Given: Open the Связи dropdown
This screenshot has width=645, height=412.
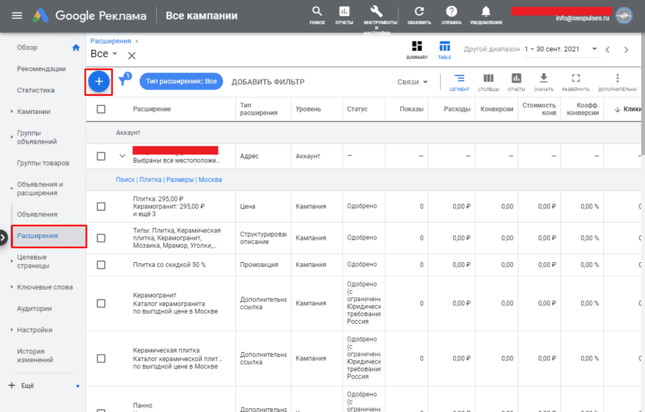Looking at the screenshot, I should 413,82.
